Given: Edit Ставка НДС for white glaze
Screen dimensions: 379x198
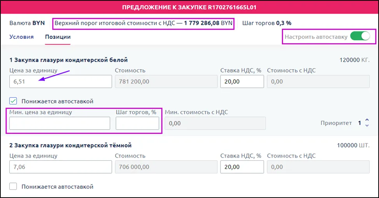Looking at the screenshot, I should click(x=242, y=82).
